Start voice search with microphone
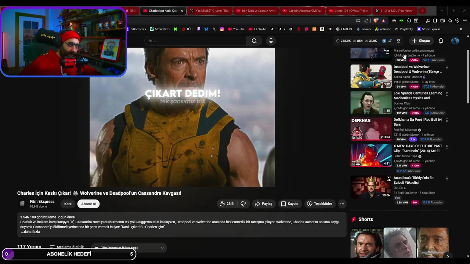The image size is (470, 264). pyautogui.click(x=271, y=41)
